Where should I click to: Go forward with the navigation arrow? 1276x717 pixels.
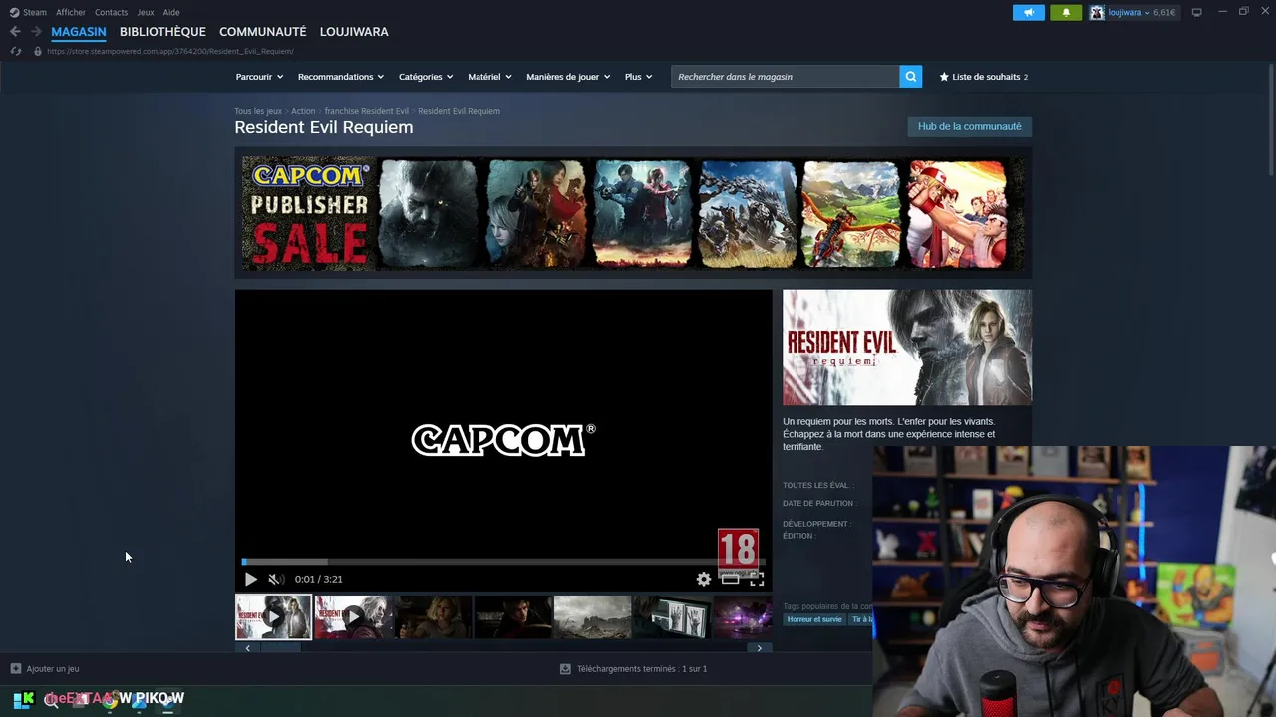pos(36,32)
